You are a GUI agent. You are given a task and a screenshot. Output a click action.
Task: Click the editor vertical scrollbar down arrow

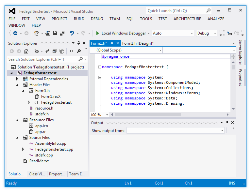tap(233, 109)
